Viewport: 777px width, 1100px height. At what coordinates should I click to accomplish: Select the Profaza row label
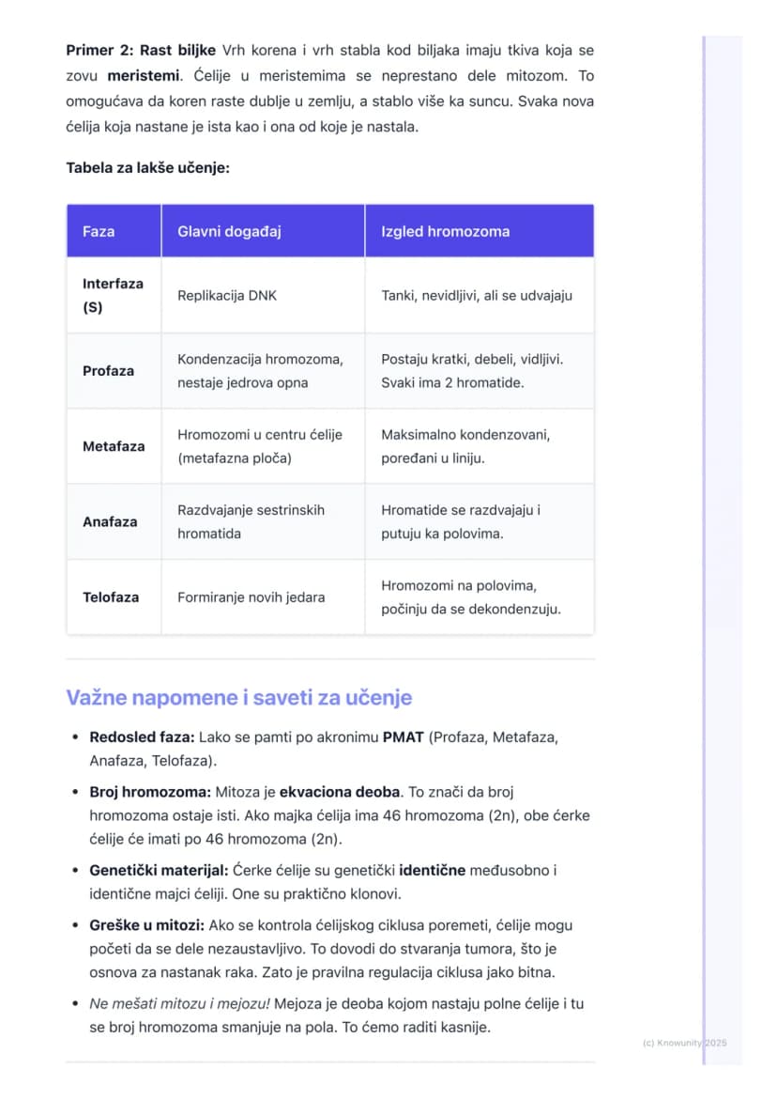[x=108, y=371]
